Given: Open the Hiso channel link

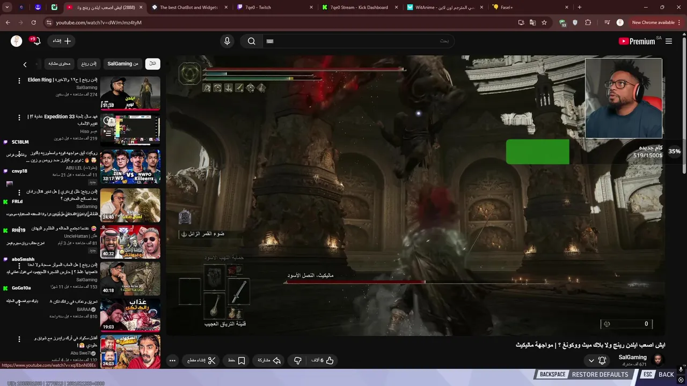Looking at the screenshot, I should click(89, 131).
